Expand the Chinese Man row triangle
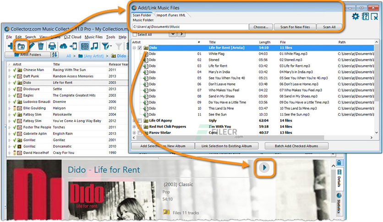The image size is (383, 222). tap(9, 70)
